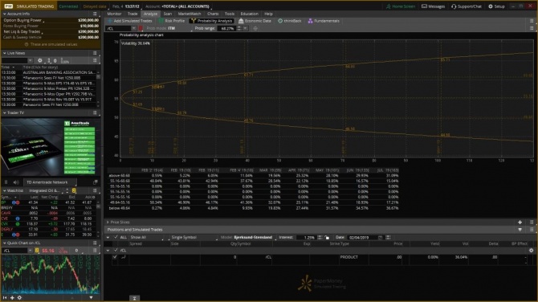Collapse the Live News panel
This screenshot has width=538, height=302.
[5, 53]
